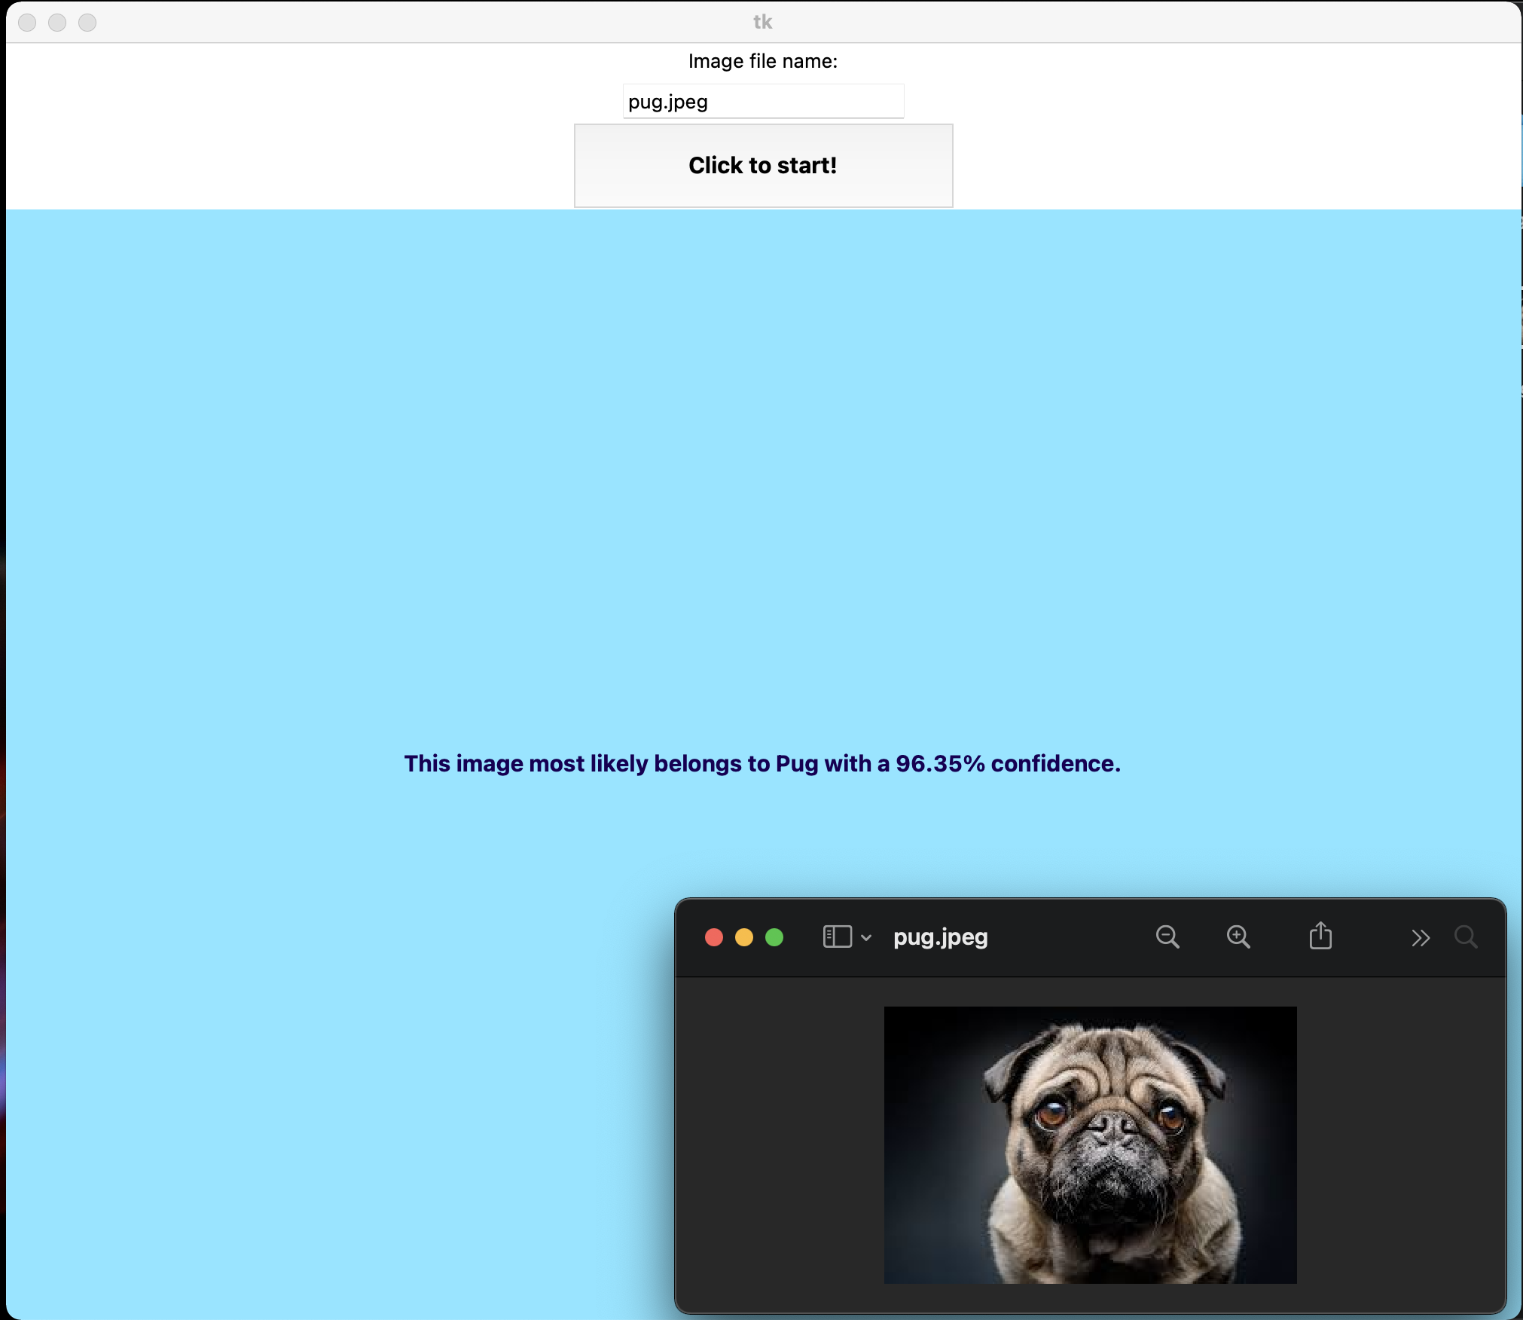Click the tk window title bar text
Screen dimensions: 1523x1320
[x=762, y=22]
